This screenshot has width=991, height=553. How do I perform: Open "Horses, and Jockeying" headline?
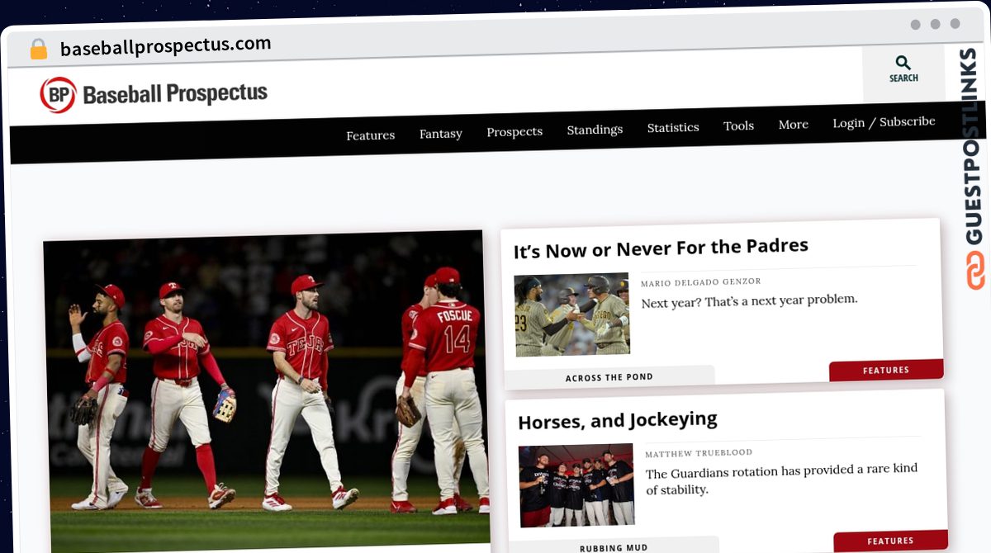coord(617,421)
